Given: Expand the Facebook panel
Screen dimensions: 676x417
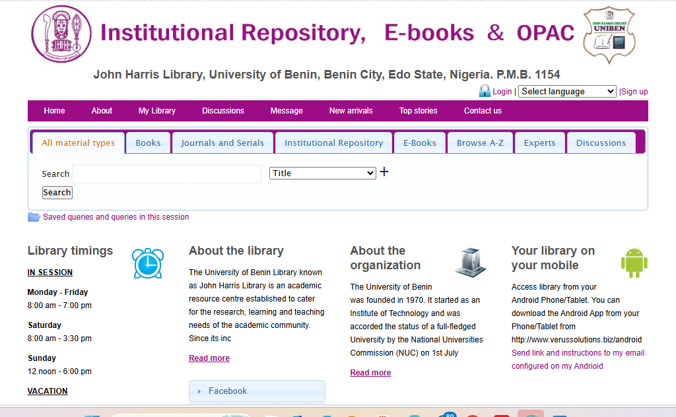Looking at the screenshot, I should pyautogui.click(x=257, y=391).
